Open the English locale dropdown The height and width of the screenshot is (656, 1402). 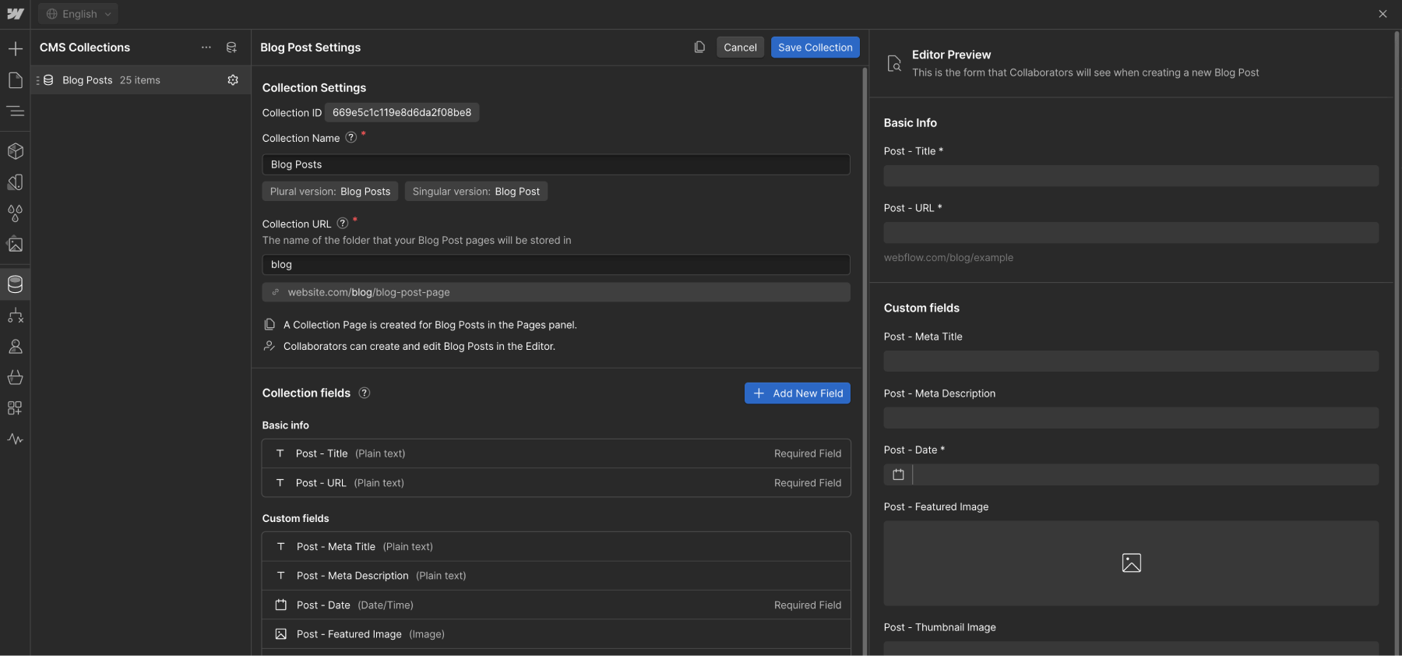tap(78, 14)
